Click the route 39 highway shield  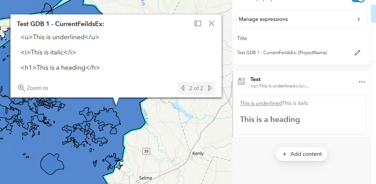146,151
